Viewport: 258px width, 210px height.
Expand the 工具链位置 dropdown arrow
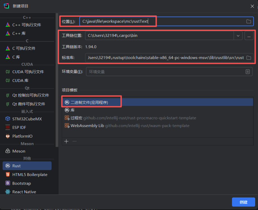pos(238,35)
